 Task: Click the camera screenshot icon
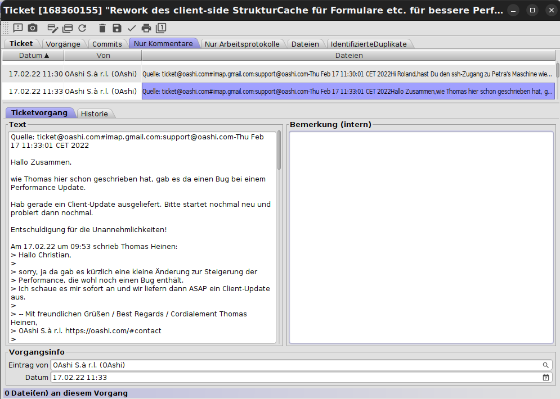point(33,28)
